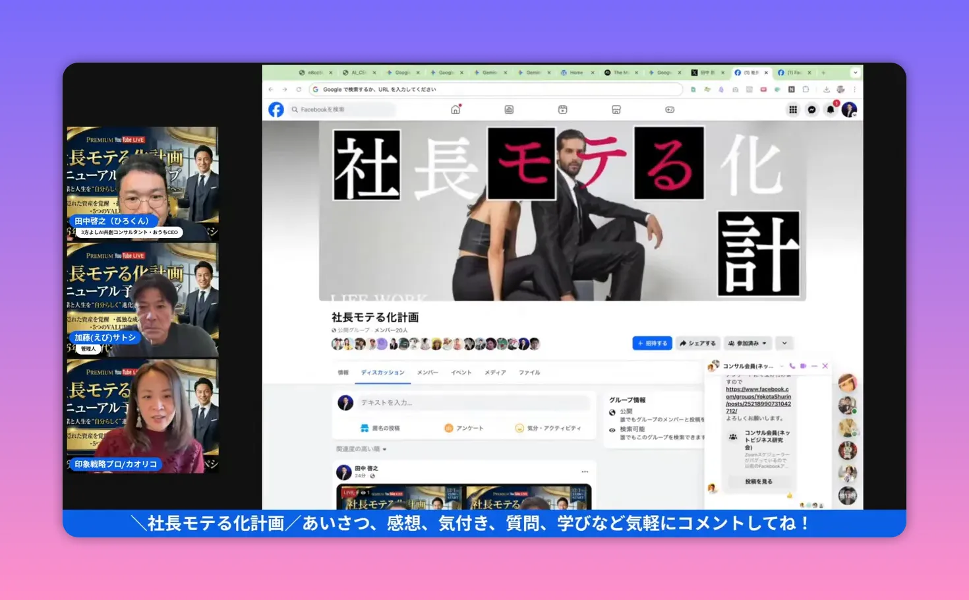Image resolution: width=969 pixels, height=600 pixels.
Task: Select the 気分・アクティビティ emoji icon
Action: pos(521,427)
